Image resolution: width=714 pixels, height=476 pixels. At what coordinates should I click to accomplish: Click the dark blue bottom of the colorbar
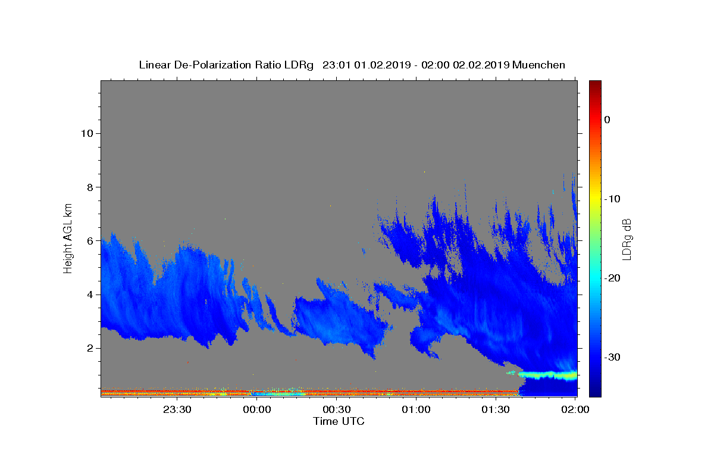point(595,392)
